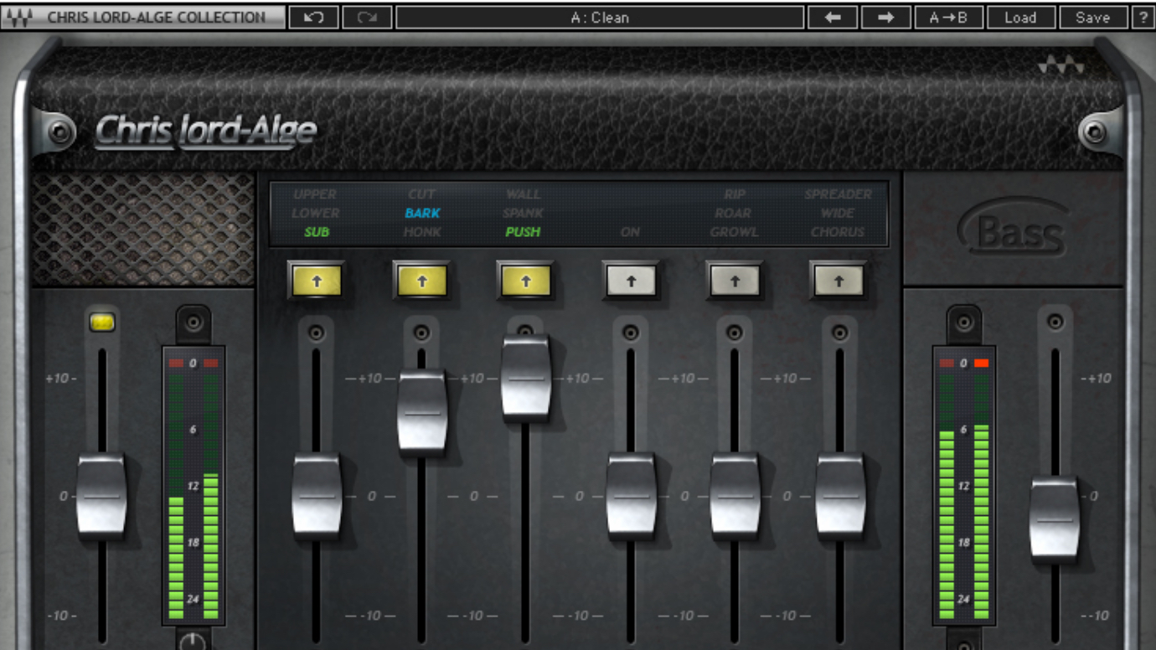Redo the last undone change

(x=367, y=17)
